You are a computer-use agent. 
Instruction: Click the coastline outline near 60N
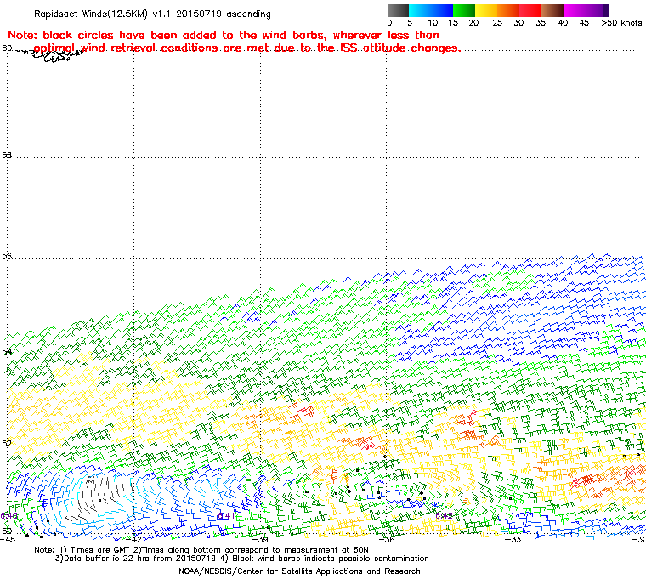52,55
